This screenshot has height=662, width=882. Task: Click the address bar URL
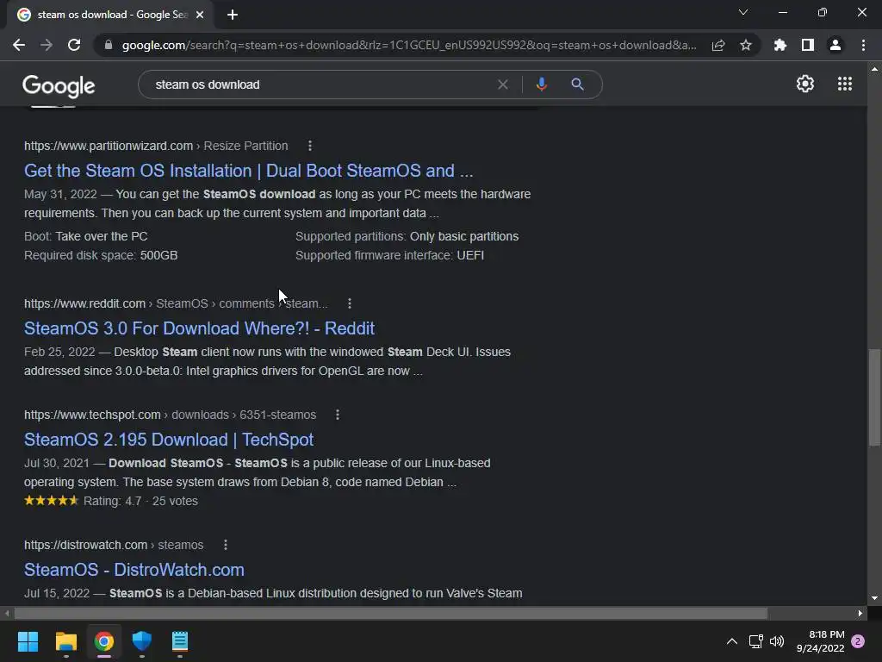coord(409,45)
